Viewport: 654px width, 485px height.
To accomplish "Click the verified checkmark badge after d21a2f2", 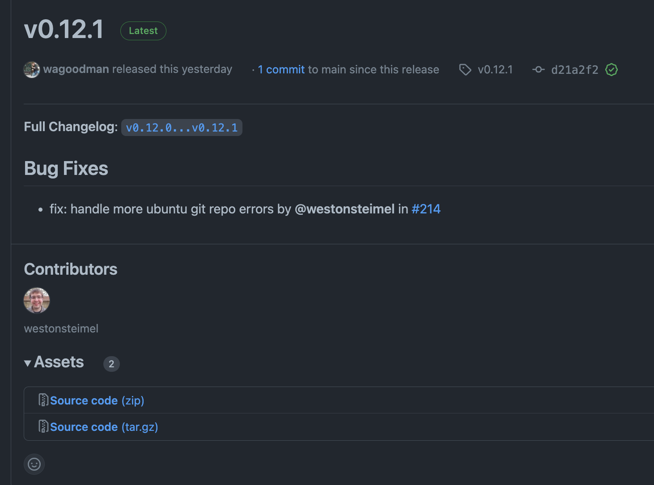I will (612, 70).
